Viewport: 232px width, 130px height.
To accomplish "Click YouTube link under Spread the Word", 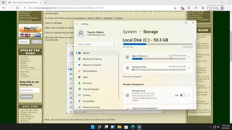I will pyautogui.click(x=24, y=57).
